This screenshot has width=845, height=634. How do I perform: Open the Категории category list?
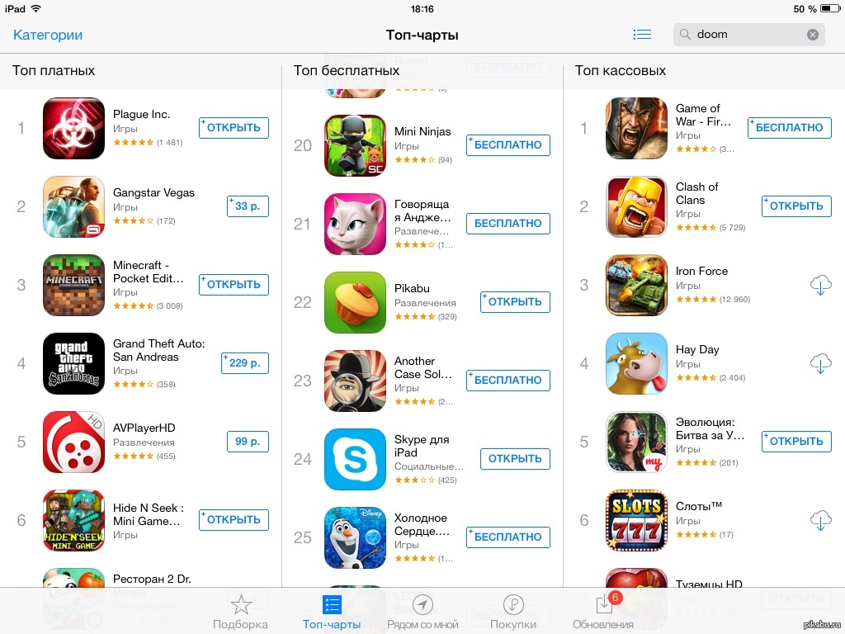(x=48, y=35)
